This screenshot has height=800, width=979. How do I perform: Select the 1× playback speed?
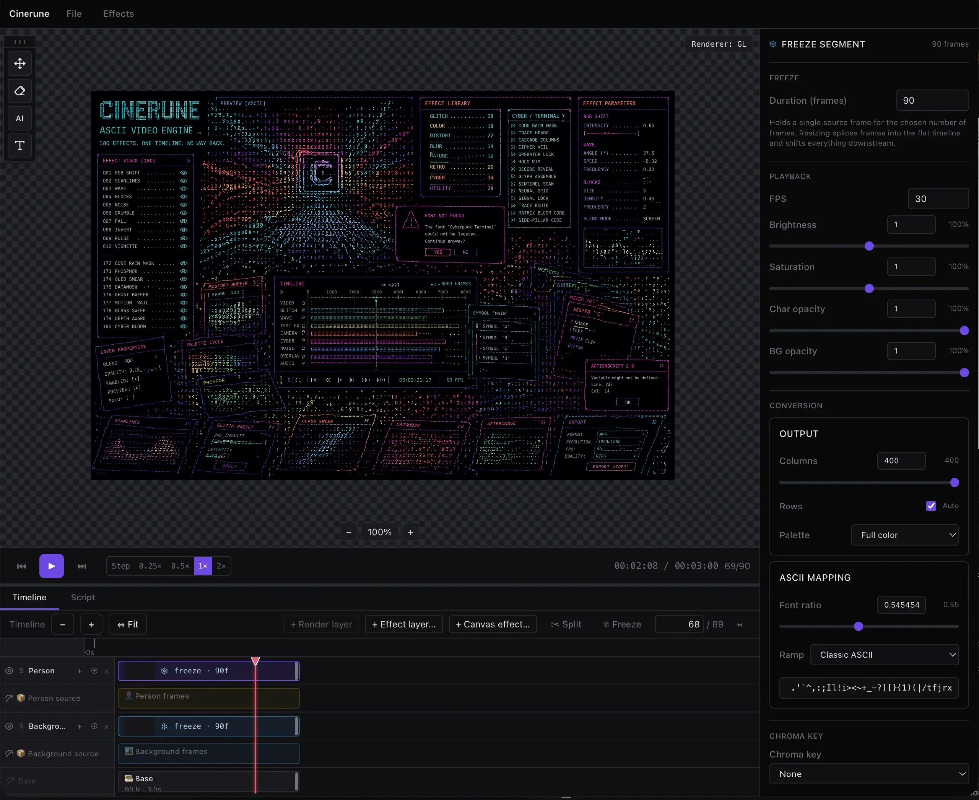pos(203,566)
